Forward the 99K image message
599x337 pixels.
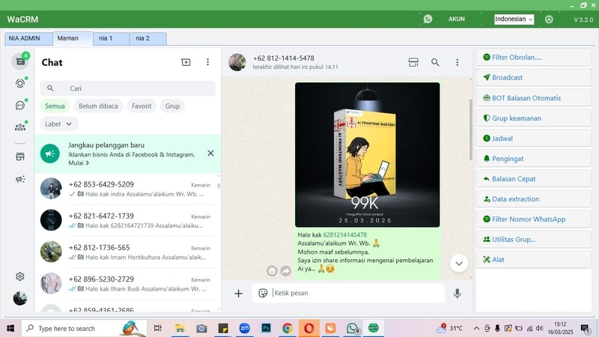(285, 271)
